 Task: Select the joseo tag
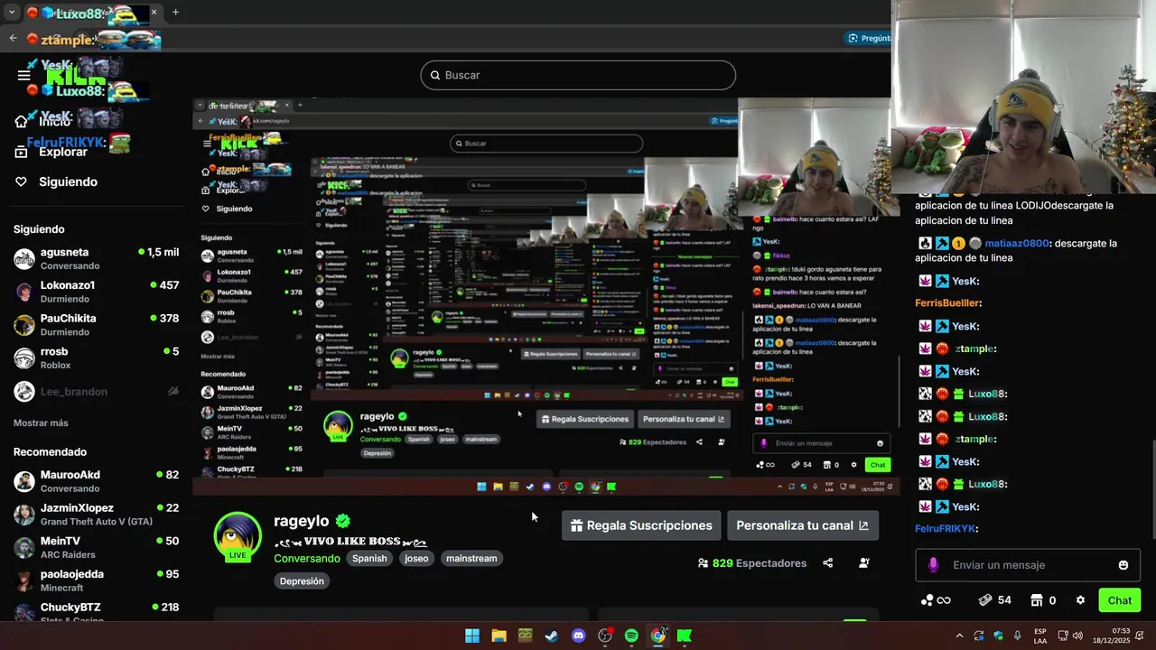[x=416, y=558]
